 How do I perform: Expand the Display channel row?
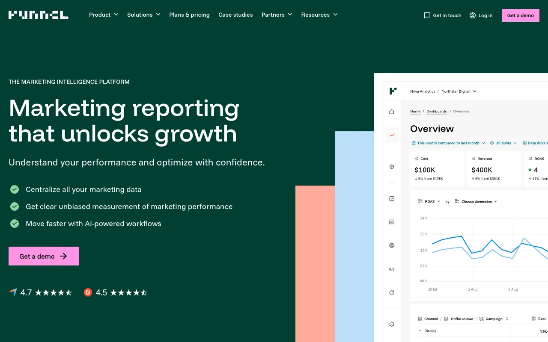pos(420,330)
